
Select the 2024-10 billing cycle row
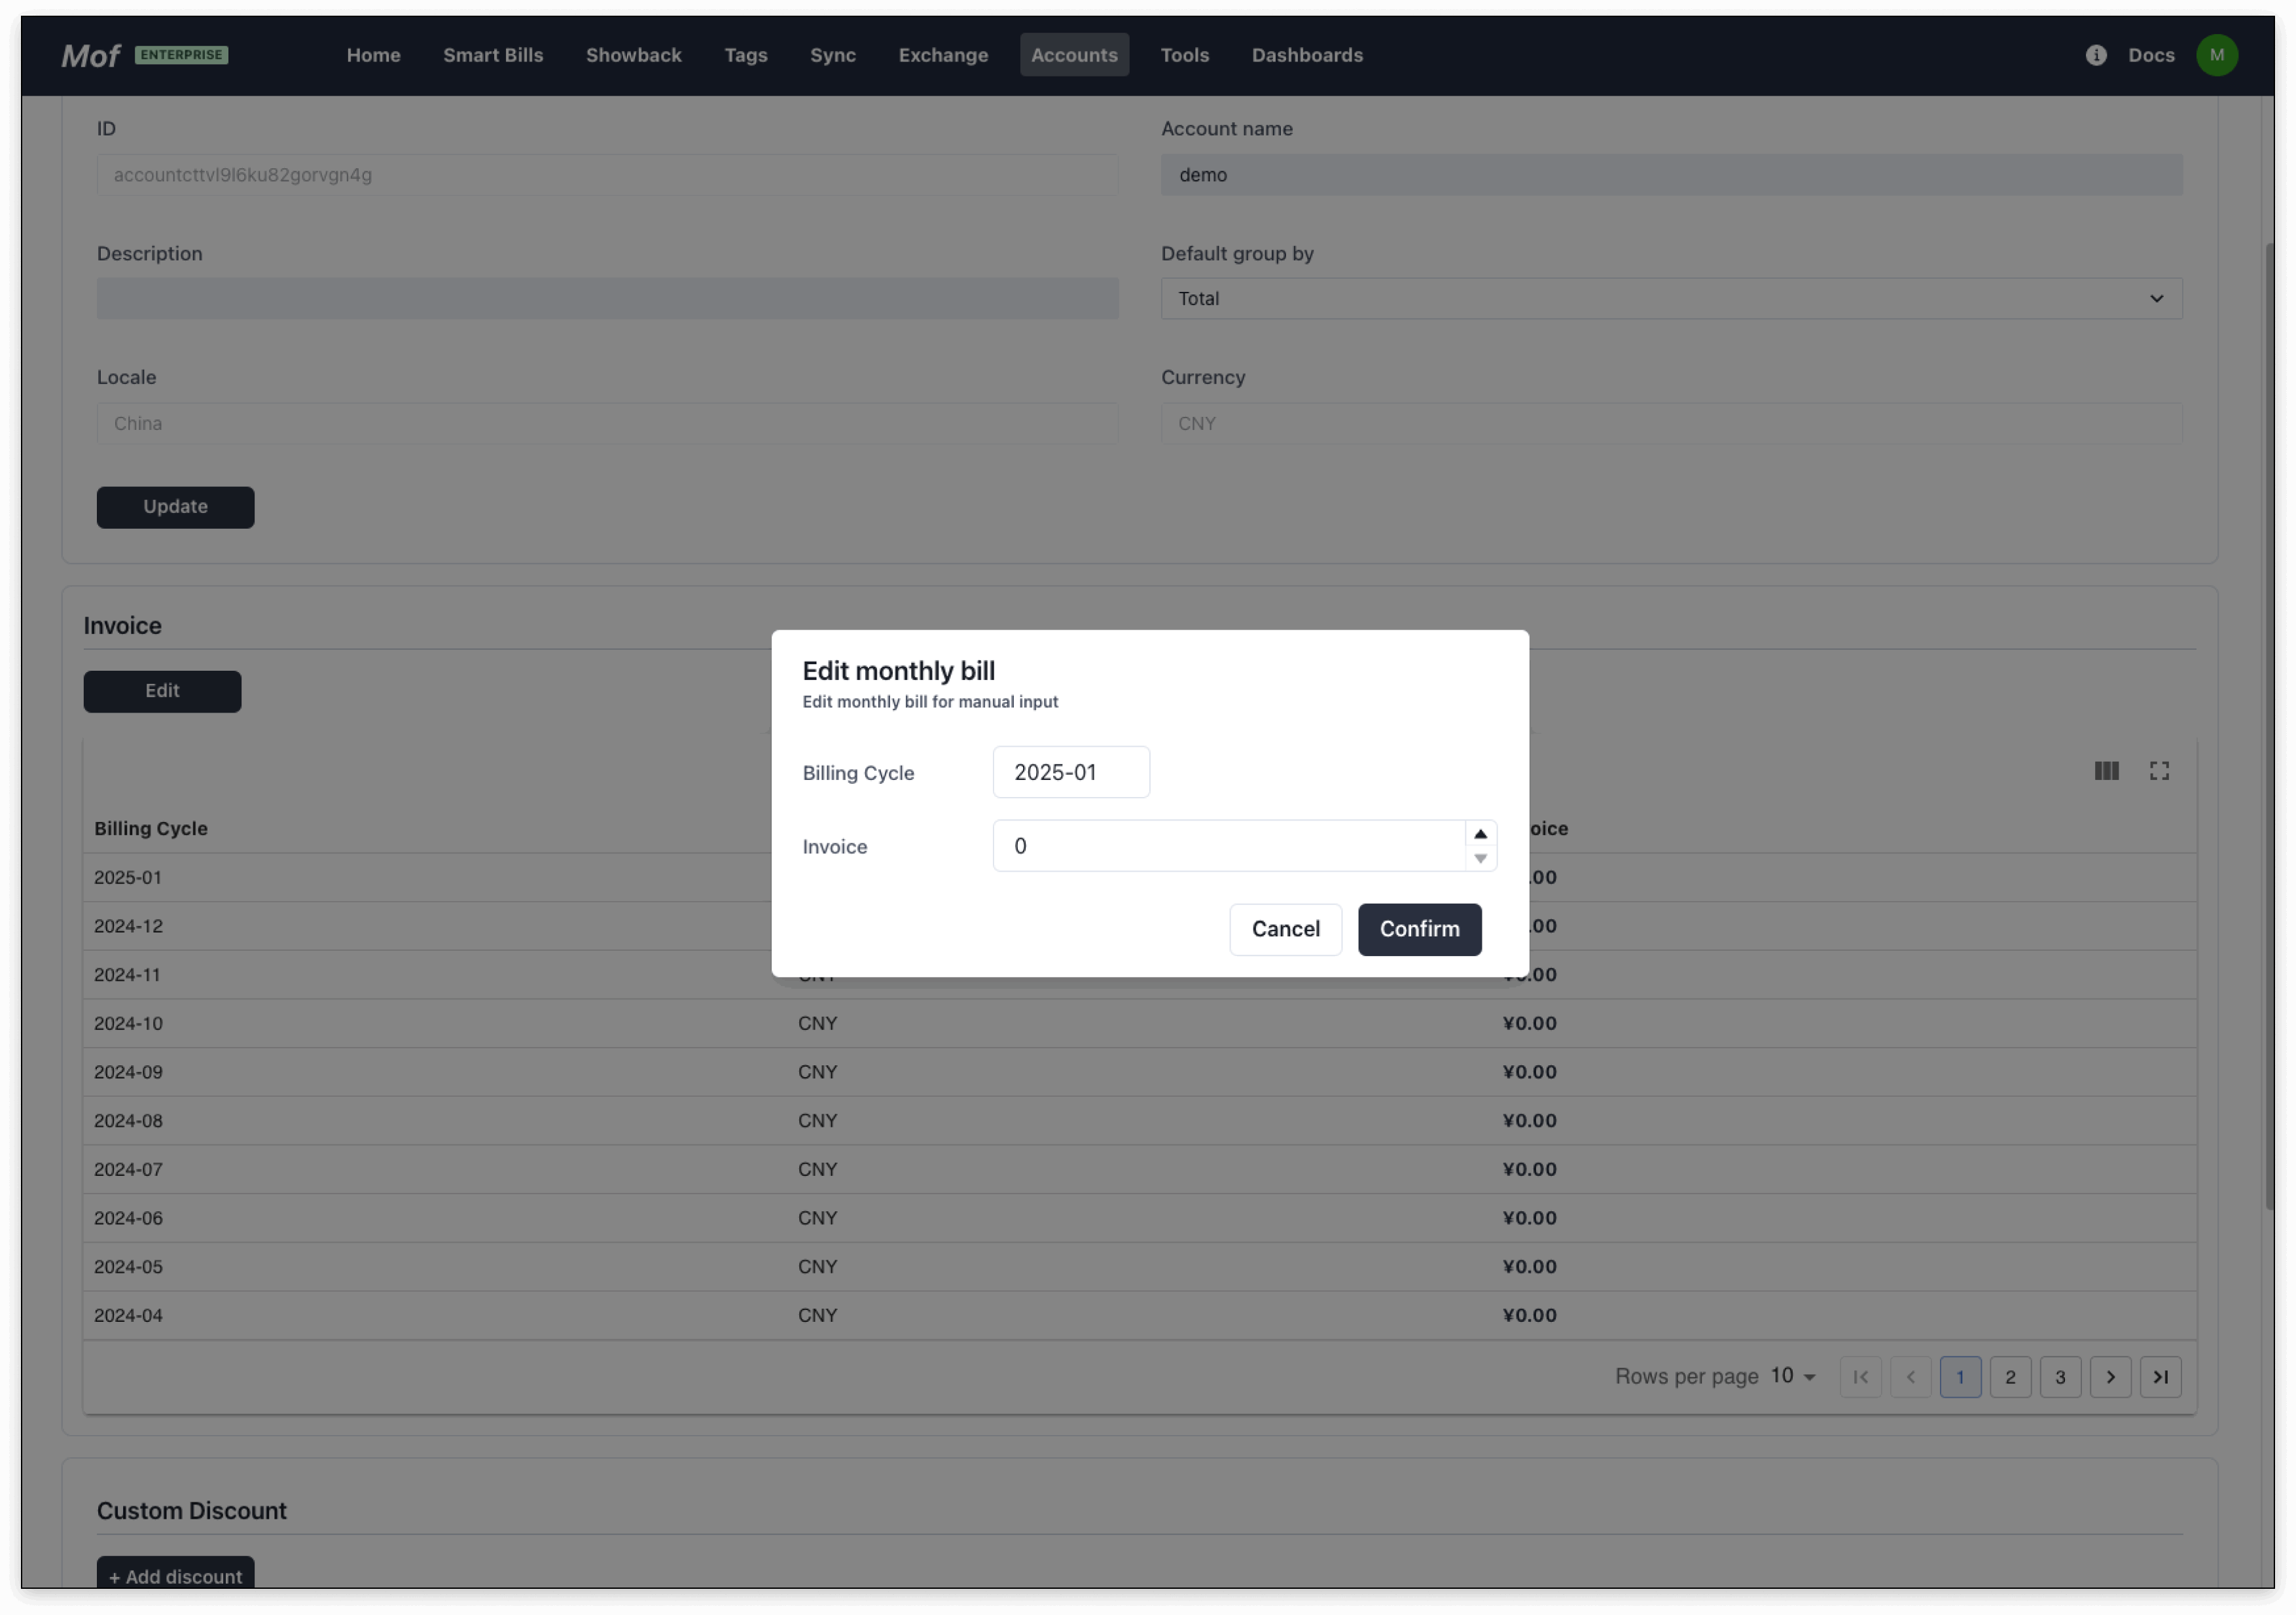pos(1140,1024)
